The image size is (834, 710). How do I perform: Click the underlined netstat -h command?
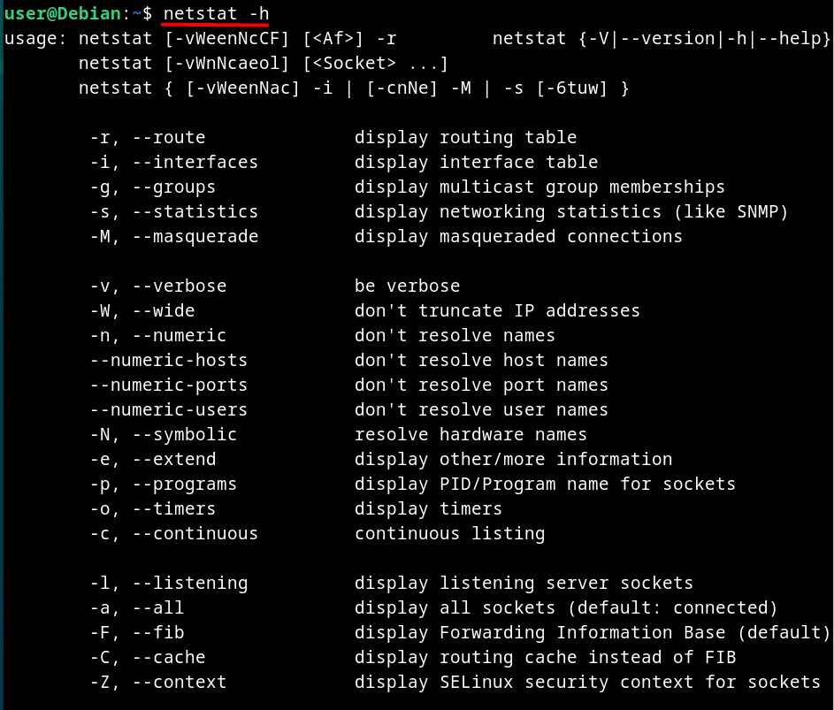(x=216, y=13)
